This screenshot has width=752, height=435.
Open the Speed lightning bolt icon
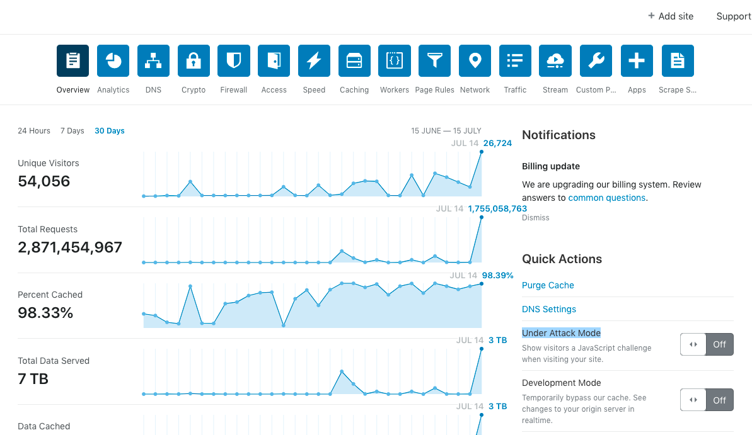click(314, 61)
